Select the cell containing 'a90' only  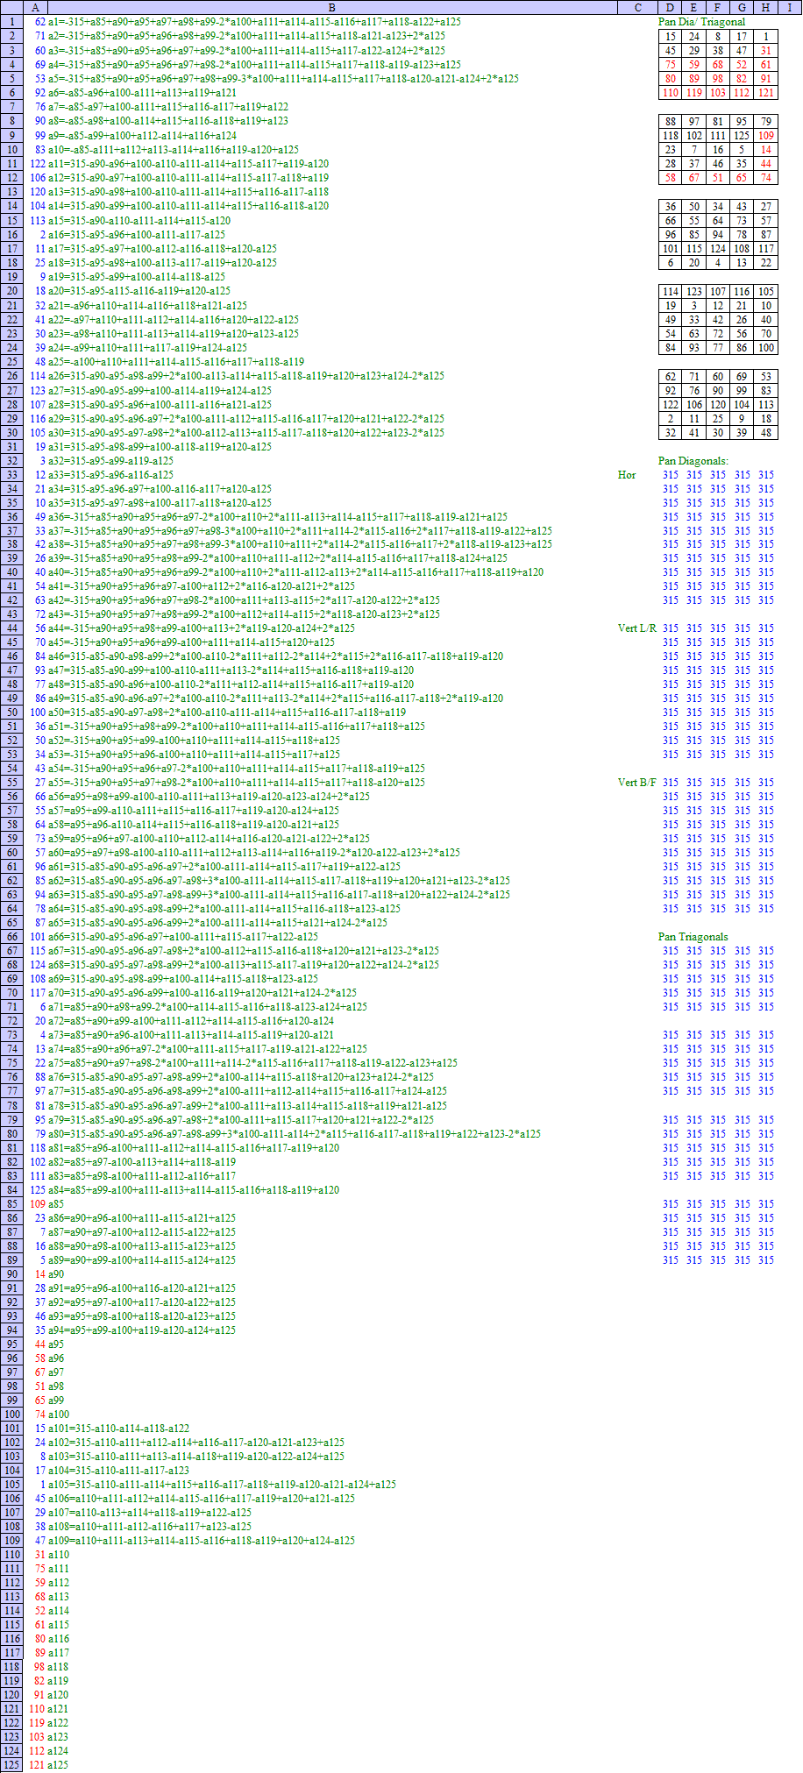pyautogui.click(x=56, y=1273)
